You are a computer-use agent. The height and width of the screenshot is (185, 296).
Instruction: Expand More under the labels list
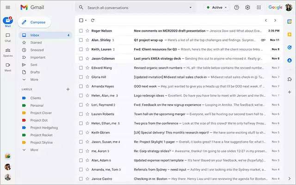coord(34,150)
